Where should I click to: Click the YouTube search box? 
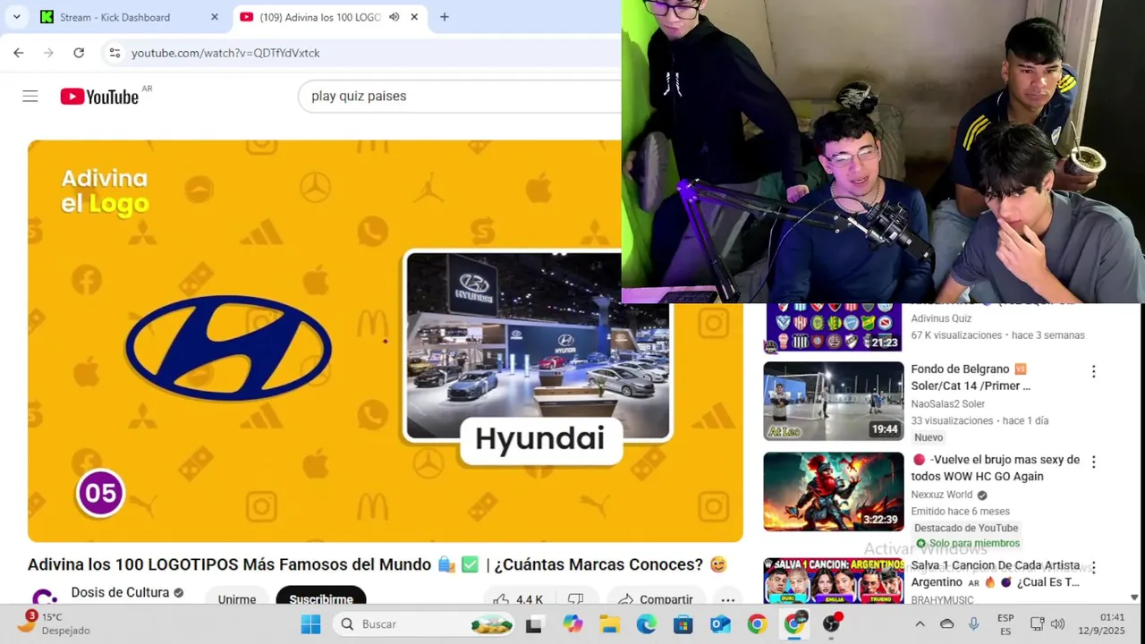[460, 96]
